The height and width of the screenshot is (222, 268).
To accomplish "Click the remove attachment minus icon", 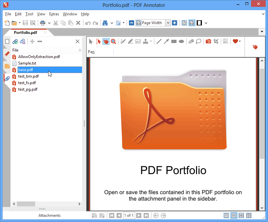I will (x=40, y=41).
